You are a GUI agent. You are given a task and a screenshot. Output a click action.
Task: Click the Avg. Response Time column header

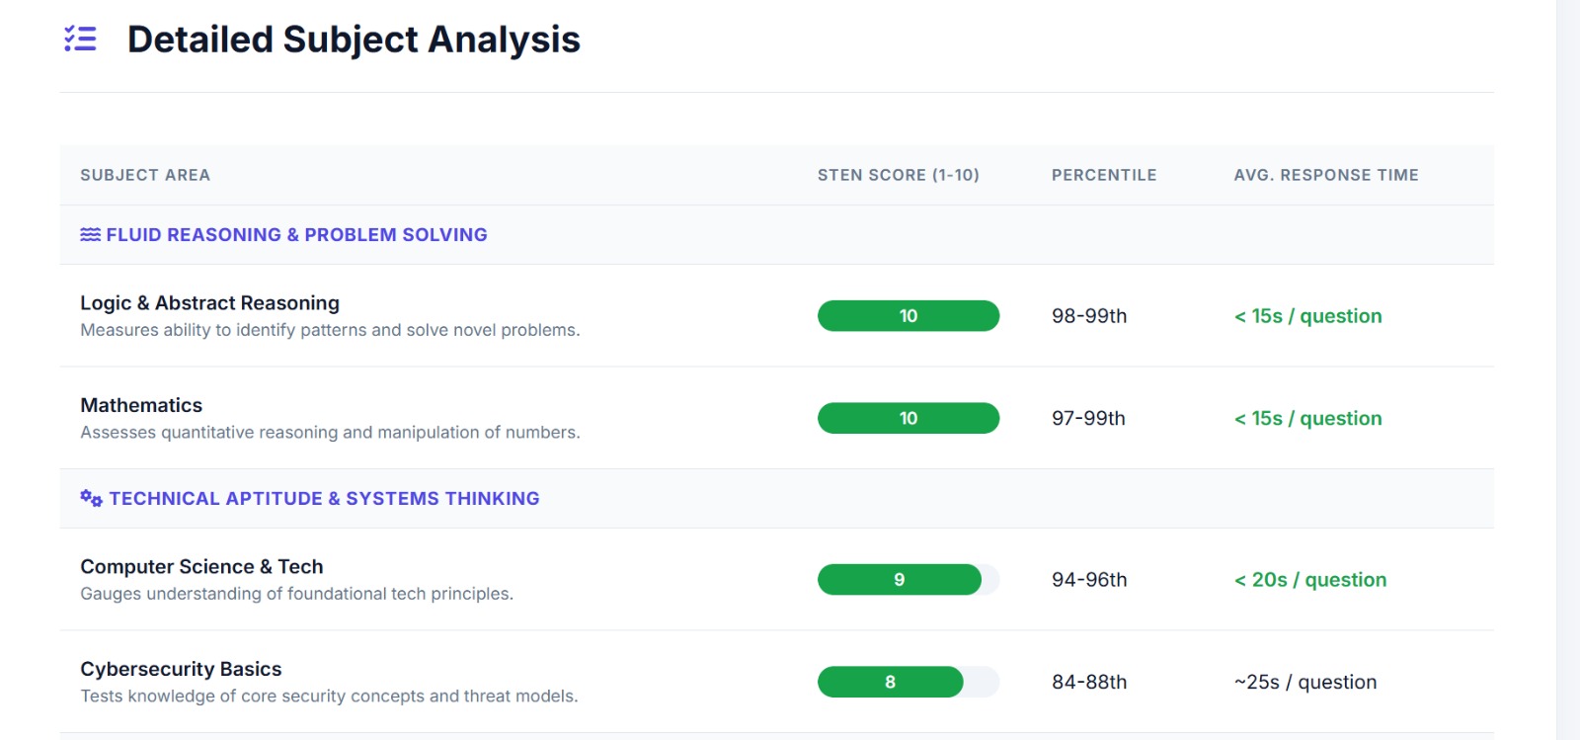pos(1325,175)
